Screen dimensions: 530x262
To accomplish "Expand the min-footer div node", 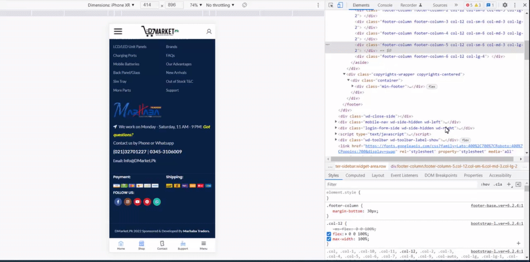I will pyautogui.click(x=352, y=86).
